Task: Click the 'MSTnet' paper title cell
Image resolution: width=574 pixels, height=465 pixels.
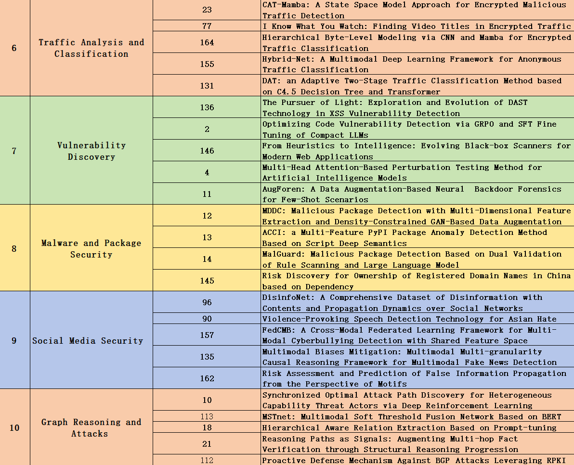Action: coord(412,416)
